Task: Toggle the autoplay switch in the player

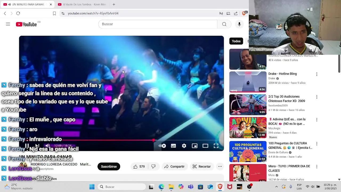Action: click(162, 146)
